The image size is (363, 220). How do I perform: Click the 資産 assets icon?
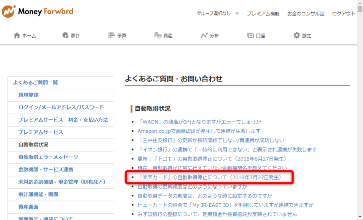point(158,35)
